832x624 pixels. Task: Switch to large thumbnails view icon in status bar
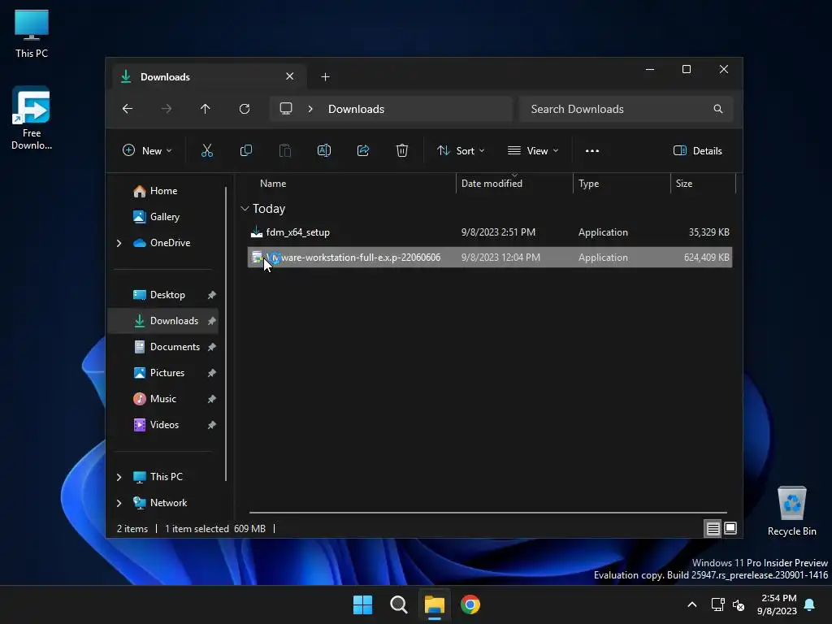[x=730, y=528]
